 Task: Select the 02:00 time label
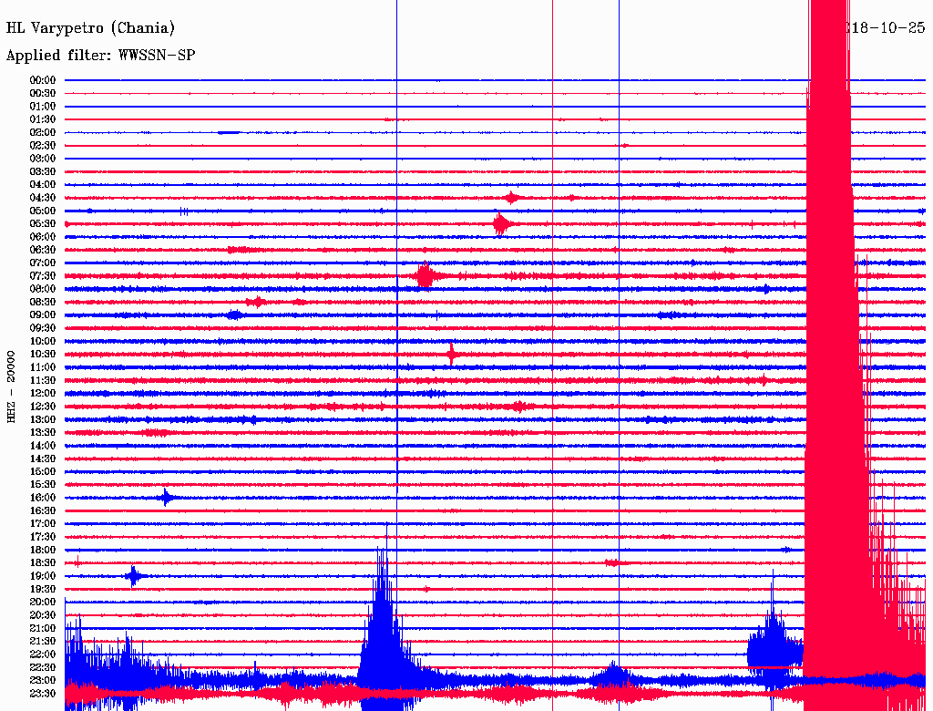coord(43,132)
